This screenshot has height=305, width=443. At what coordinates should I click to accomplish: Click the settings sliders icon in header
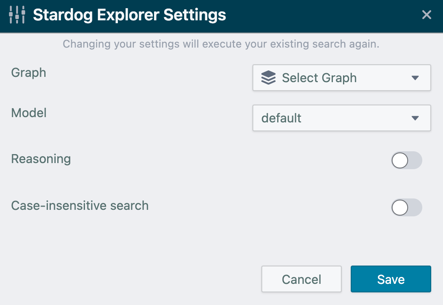17,15
